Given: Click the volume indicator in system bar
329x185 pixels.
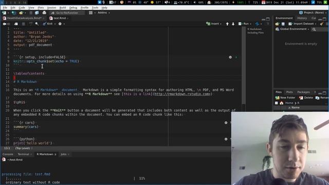Looking at the screenshot, I should [199, 2].
